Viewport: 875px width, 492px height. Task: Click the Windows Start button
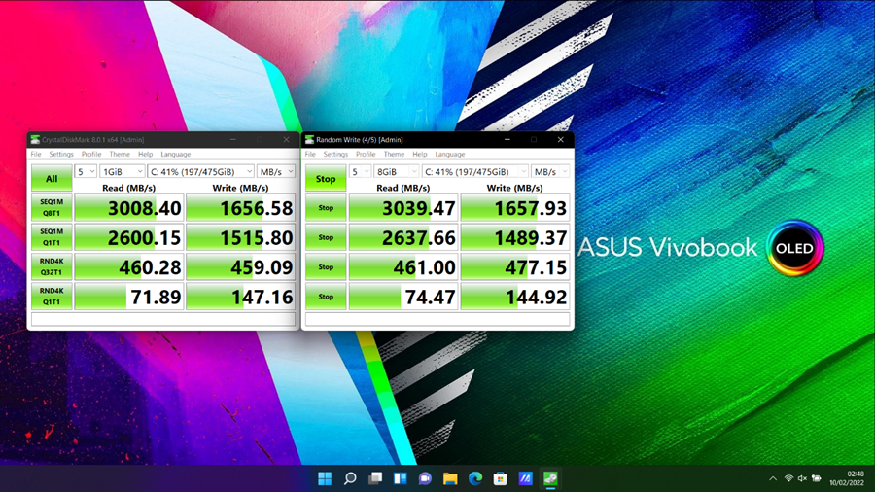tap(325, 478)
